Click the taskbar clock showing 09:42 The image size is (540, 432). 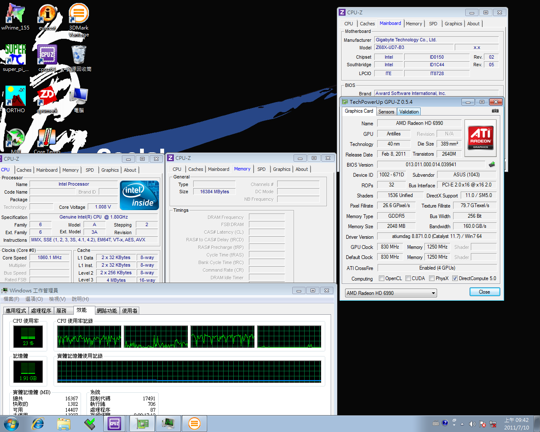pos(516,424)
